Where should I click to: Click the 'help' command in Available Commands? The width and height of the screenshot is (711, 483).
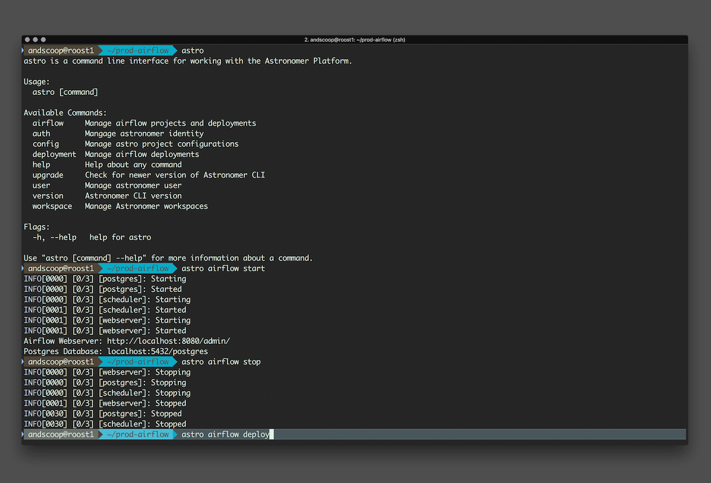coord(41,165)
